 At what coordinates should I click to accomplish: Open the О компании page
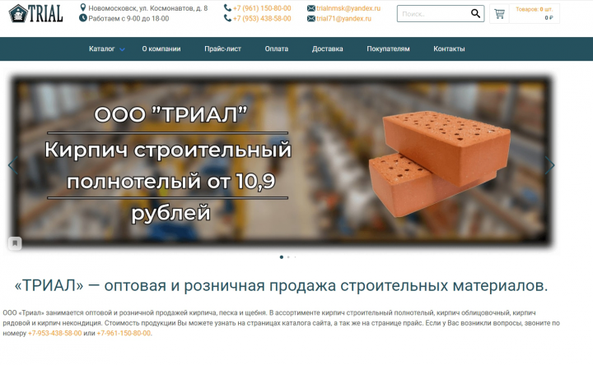(161, 49)
